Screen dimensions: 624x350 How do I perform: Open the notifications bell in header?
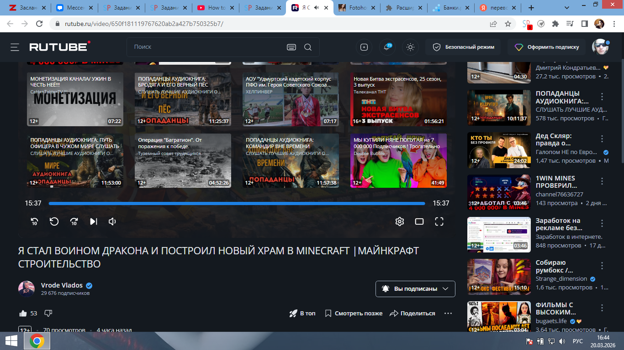(387, 47)
